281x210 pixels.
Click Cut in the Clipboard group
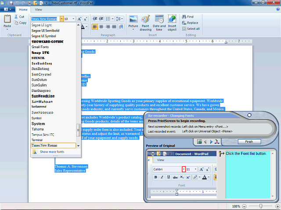point(19,17)
